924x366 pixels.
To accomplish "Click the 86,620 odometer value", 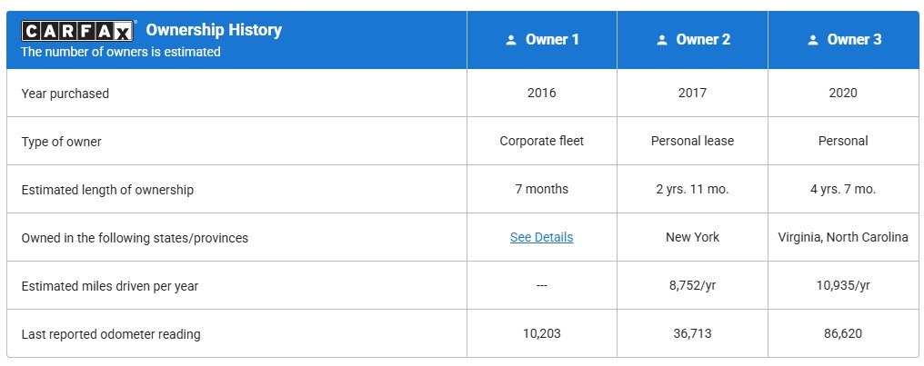I will (x=843, y=333).
